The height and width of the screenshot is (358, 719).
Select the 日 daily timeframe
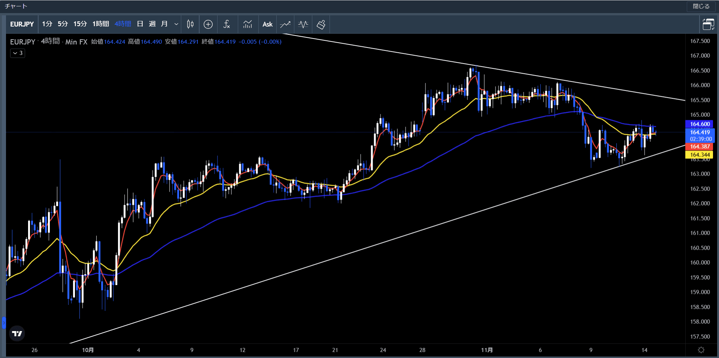(140, 24)
